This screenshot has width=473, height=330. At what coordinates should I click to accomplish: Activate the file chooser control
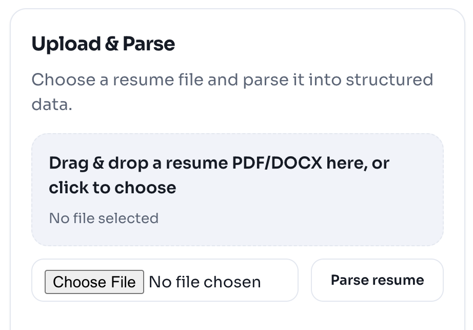94,282
